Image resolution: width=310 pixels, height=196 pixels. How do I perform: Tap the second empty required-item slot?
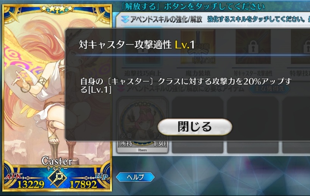tap(198, 125)
